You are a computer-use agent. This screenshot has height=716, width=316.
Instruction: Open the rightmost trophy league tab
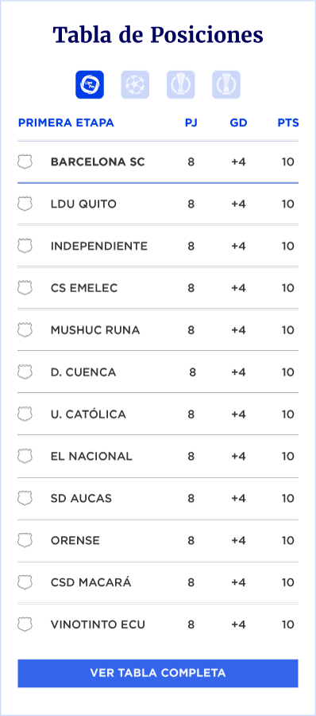coord(226,84)
